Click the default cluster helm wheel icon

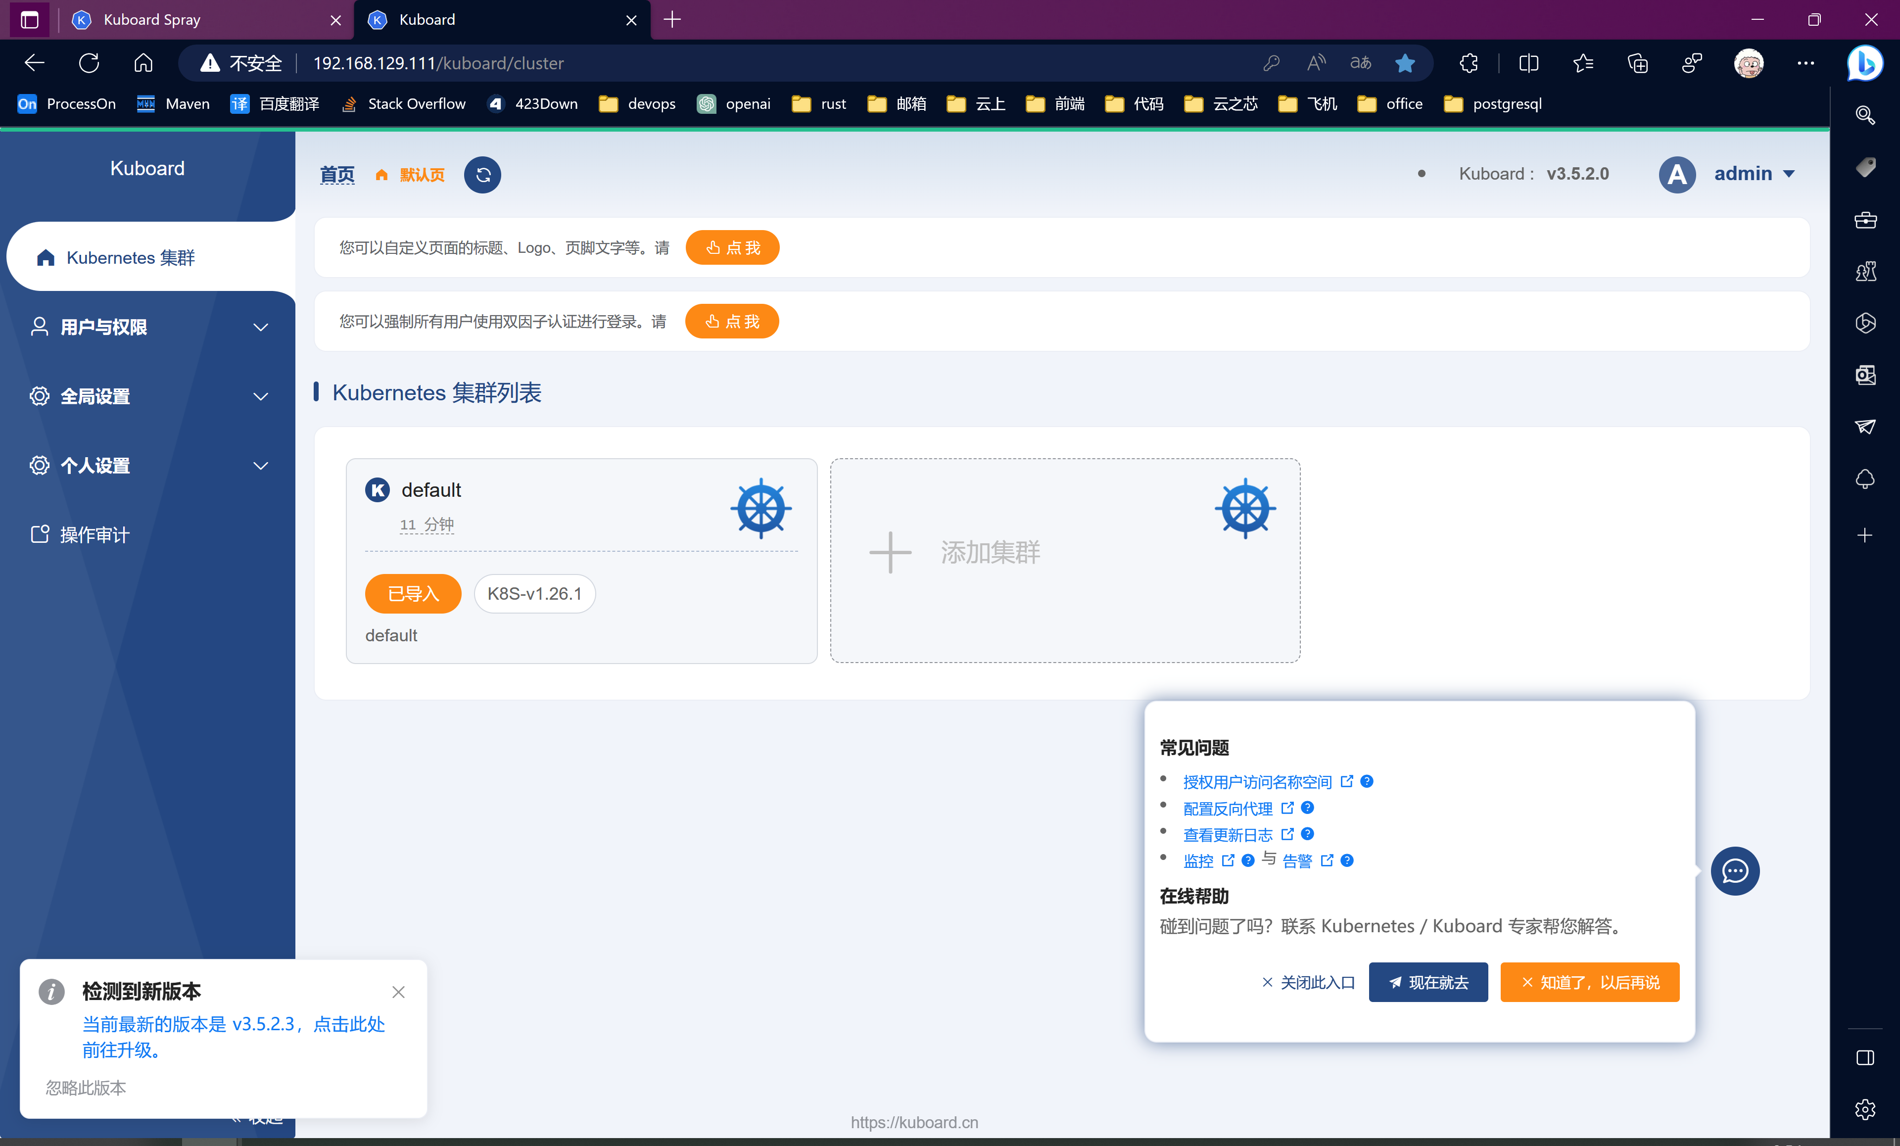[760, 508]
